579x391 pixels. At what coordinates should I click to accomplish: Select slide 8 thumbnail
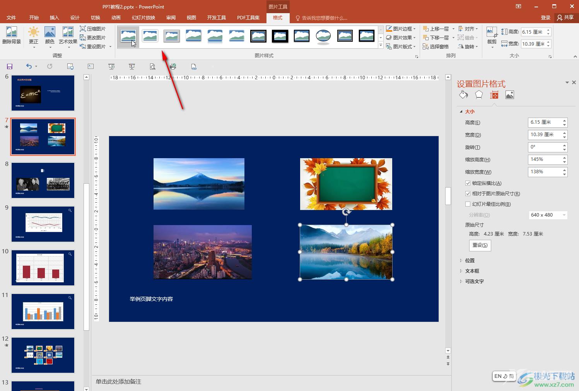43,180
